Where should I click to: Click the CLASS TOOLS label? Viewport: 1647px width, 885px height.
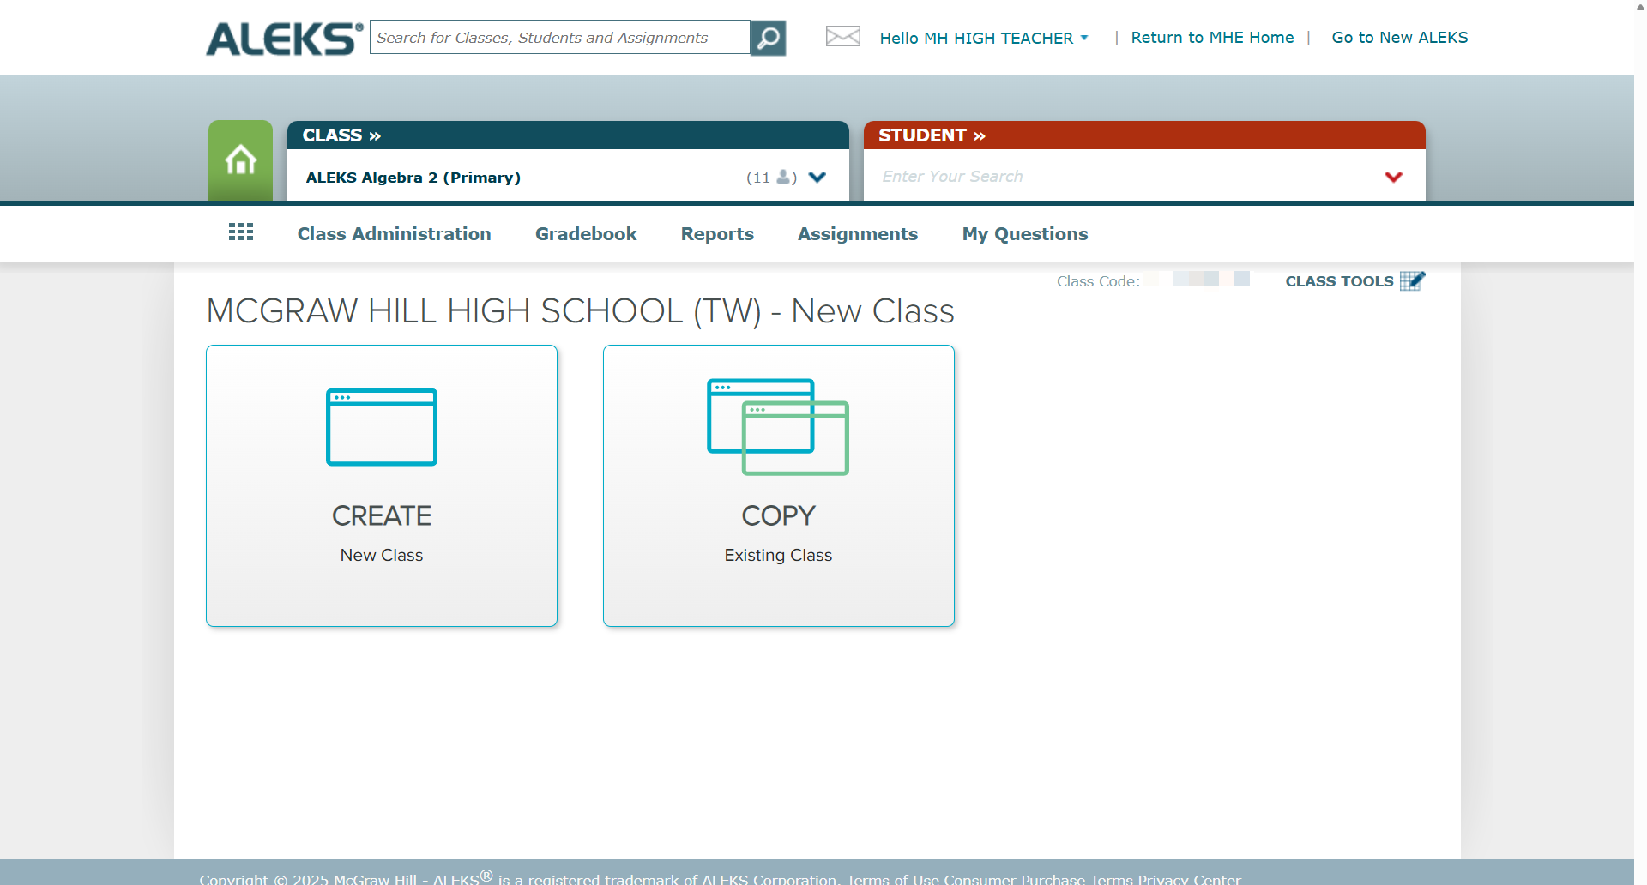point(1339,281)
